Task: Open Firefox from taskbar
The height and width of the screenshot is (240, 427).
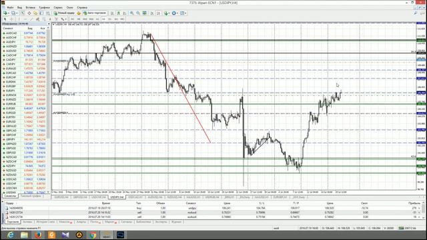Action: point(38,235)
